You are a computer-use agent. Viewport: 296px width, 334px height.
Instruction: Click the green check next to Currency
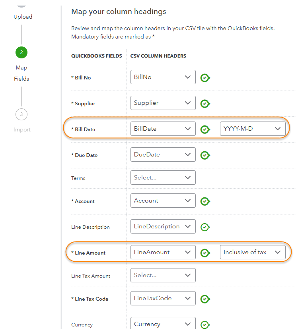(205, 324)
